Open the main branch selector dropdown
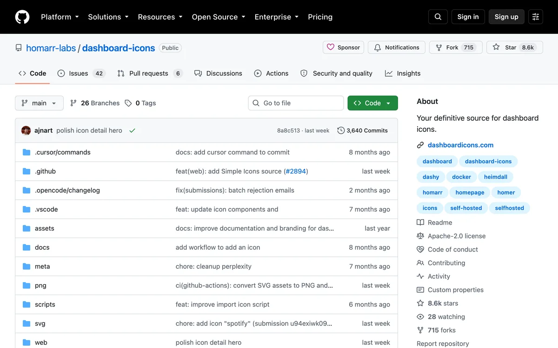Viewport: 558px width, 348px height. 39,103
